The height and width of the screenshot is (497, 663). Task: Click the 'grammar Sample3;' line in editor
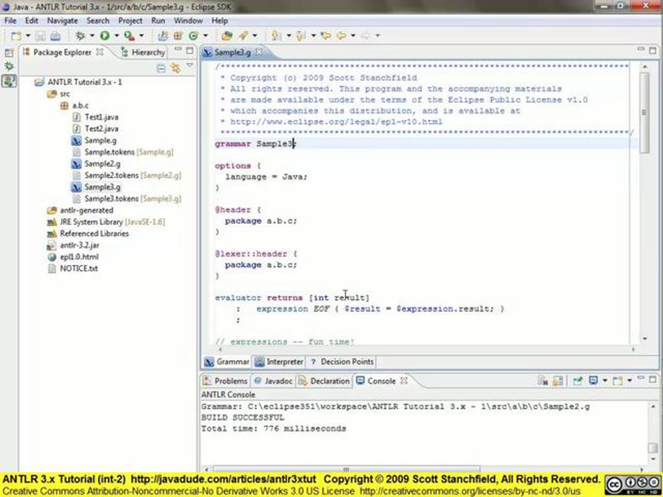click(255, 144)
